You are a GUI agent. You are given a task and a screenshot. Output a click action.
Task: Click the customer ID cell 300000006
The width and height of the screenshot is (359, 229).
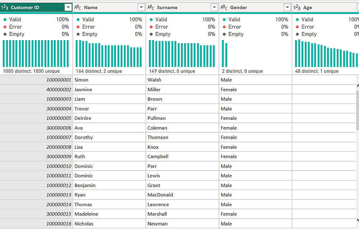[x=59, y=128]
